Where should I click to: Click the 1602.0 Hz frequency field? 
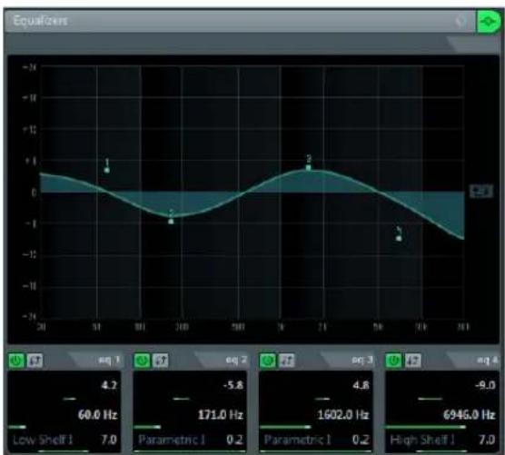343,414
